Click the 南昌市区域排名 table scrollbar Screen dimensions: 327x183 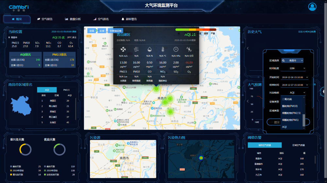tap(76, 109)
